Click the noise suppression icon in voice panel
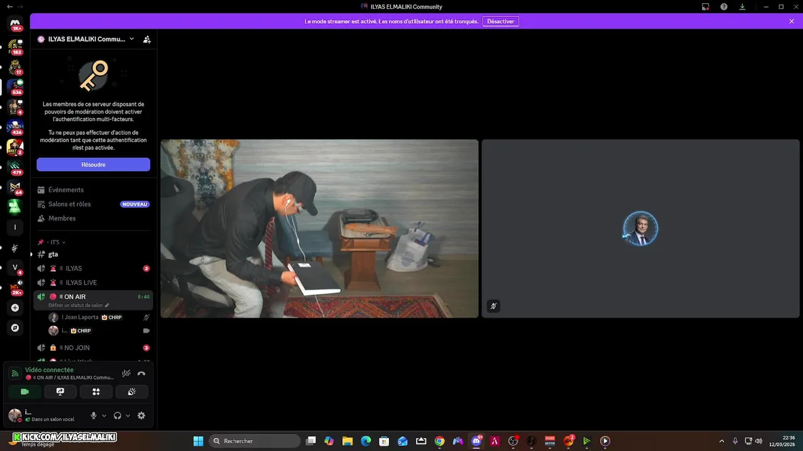The height and width of the screenshot is (451, 803). (126, 373)
